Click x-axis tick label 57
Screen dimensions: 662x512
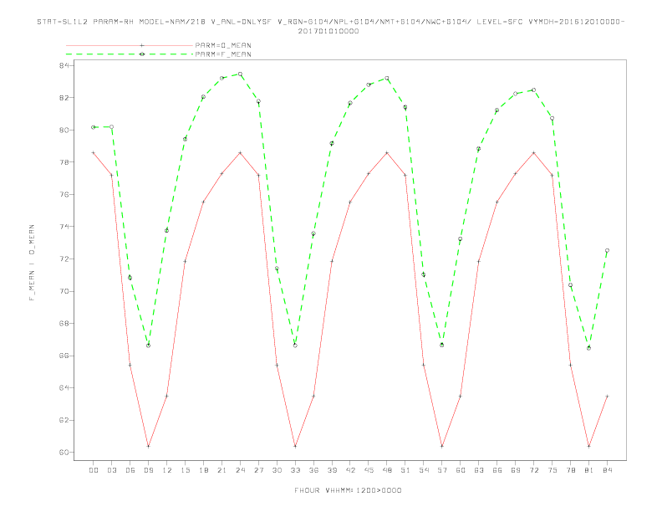coord(442,470)
